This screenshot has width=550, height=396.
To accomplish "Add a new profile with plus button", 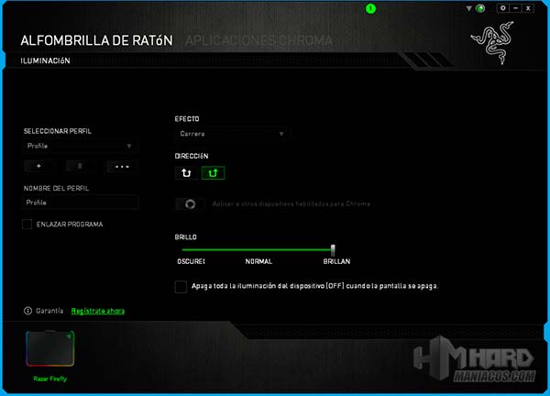I will (38, 166).
